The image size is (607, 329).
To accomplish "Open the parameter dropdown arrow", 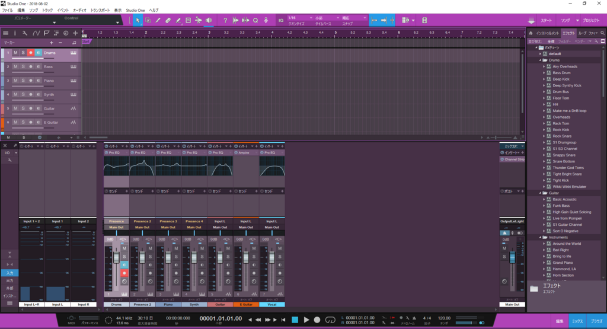I will tap(54, 23).
